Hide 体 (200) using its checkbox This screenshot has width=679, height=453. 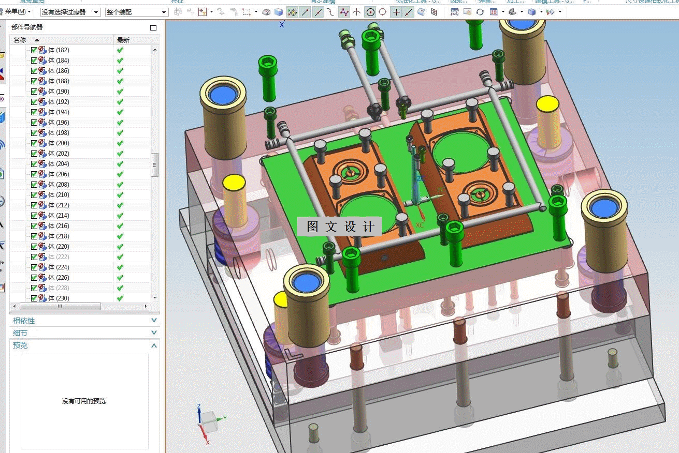(34, 143)
